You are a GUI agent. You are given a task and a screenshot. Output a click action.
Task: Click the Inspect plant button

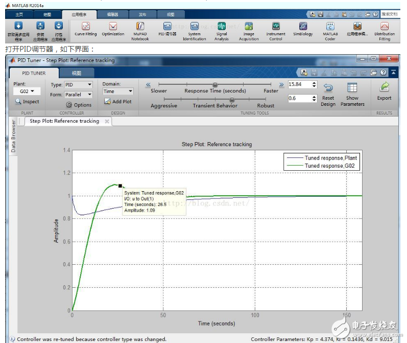(x=27, y=102)
